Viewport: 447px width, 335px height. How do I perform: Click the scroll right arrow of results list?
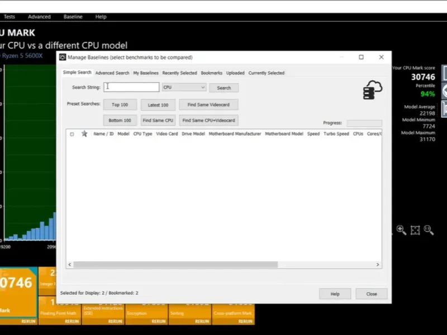coord(378,265)
